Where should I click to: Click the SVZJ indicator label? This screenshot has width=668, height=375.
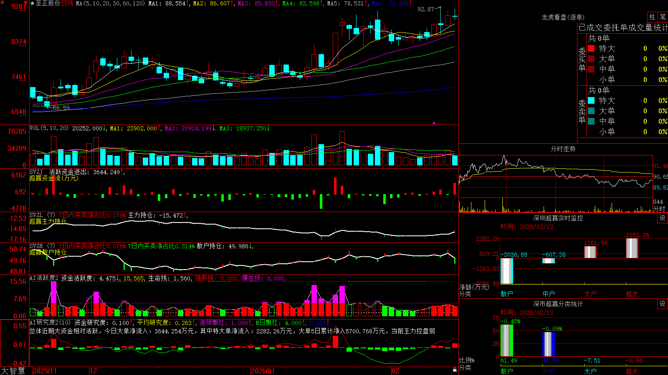[x=36, y=172]
